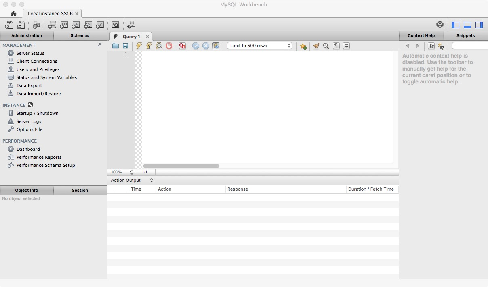488x287 pixels.
Task: Open Client Connections
Action: pyautogui.click(x=37, y=61)
